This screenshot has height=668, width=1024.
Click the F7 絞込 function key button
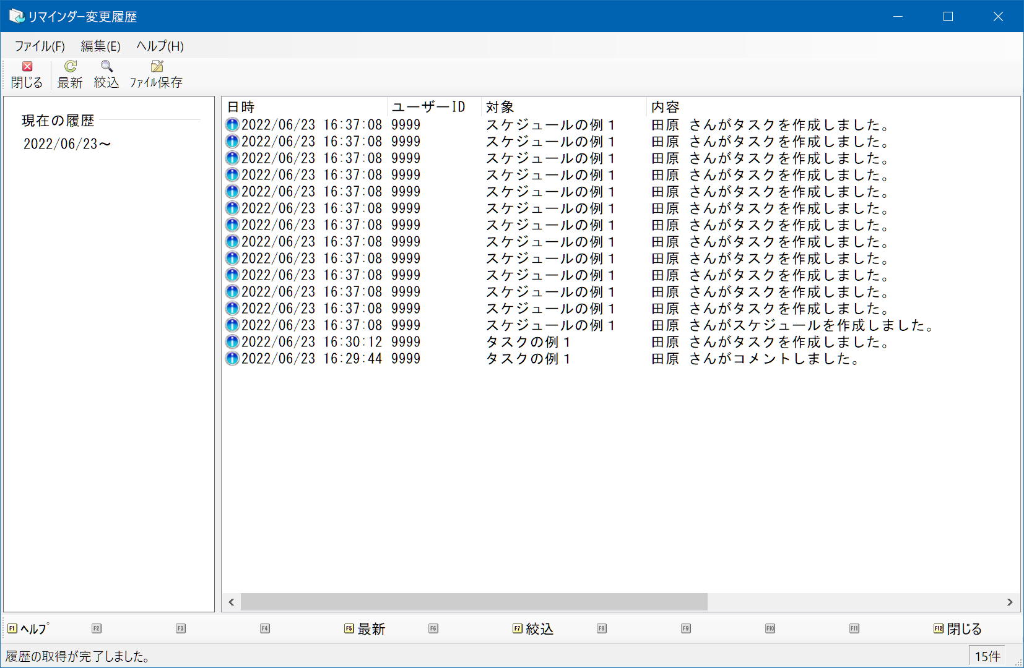(x=534, y=628)
